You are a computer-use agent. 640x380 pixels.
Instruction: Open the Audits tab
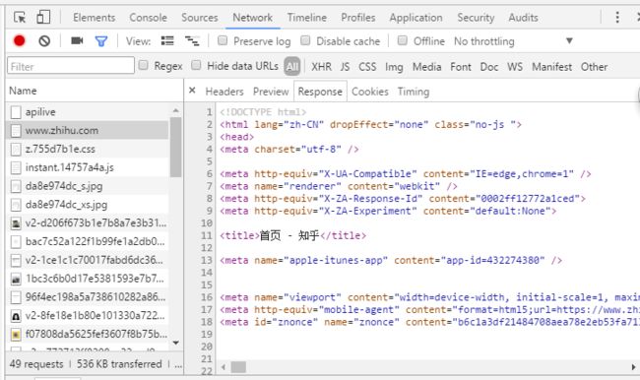click(523, 18)
